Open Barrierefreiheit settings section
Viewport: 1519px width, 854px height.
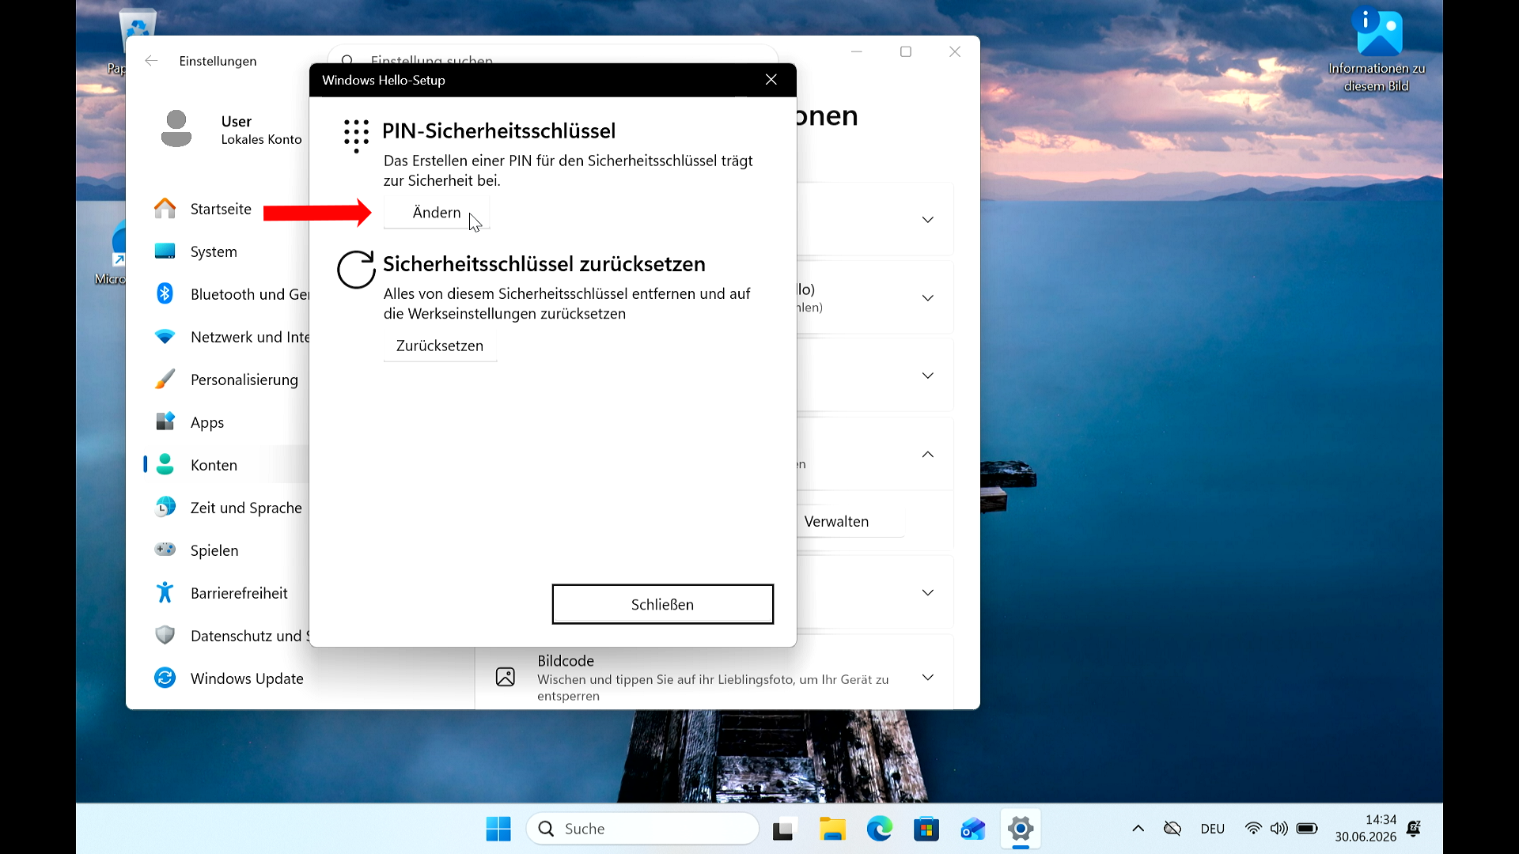click(239, 593)
